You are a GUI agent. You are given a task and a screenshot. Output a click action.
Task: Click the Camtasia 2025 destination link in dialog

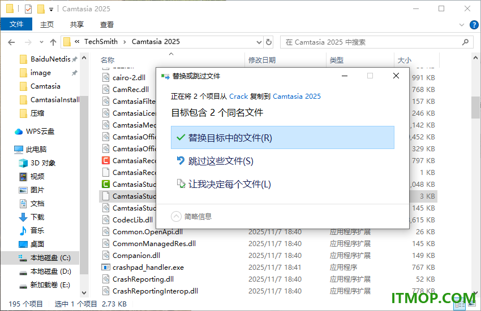pyautogui.click(x=297, y=97)
